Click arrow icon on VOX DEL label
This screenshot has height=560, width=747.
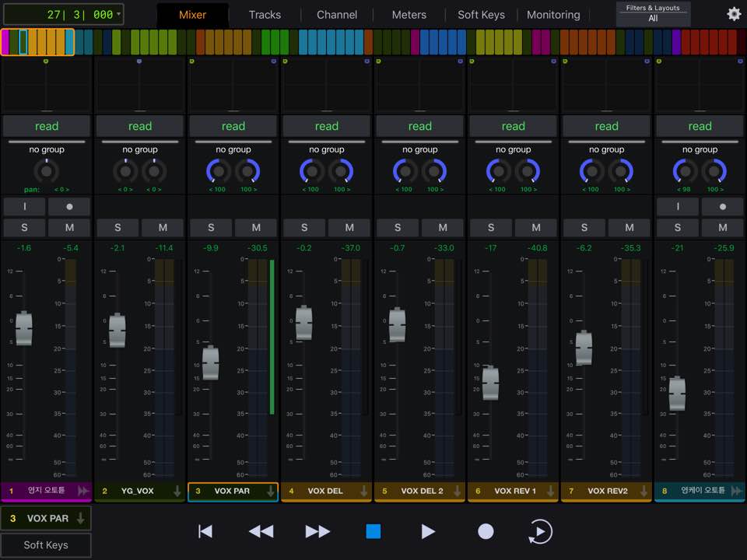[363, 491]
